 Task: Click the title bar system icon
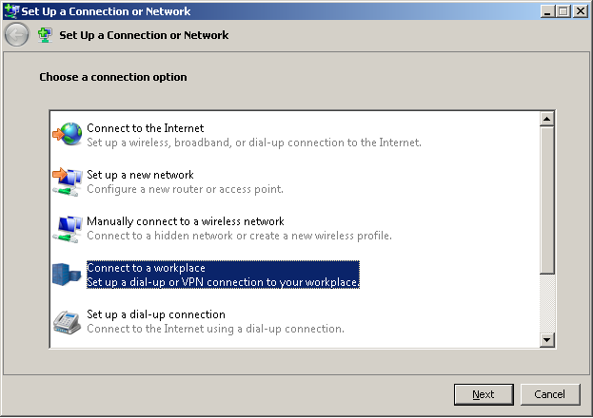[11, 11]
